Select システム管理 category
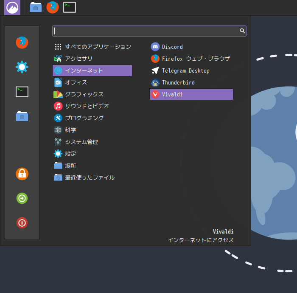Screen dimensions: 297x293 pyautogui.click(x=92, y=142)
